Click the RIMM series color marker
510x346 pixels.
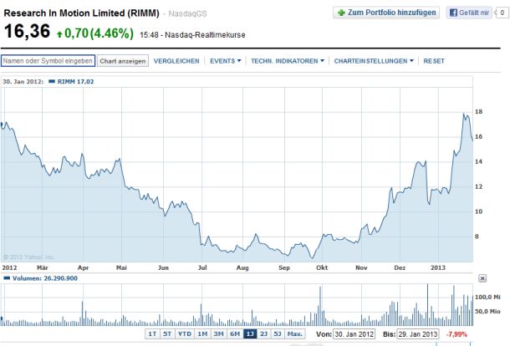click(52, 81)
